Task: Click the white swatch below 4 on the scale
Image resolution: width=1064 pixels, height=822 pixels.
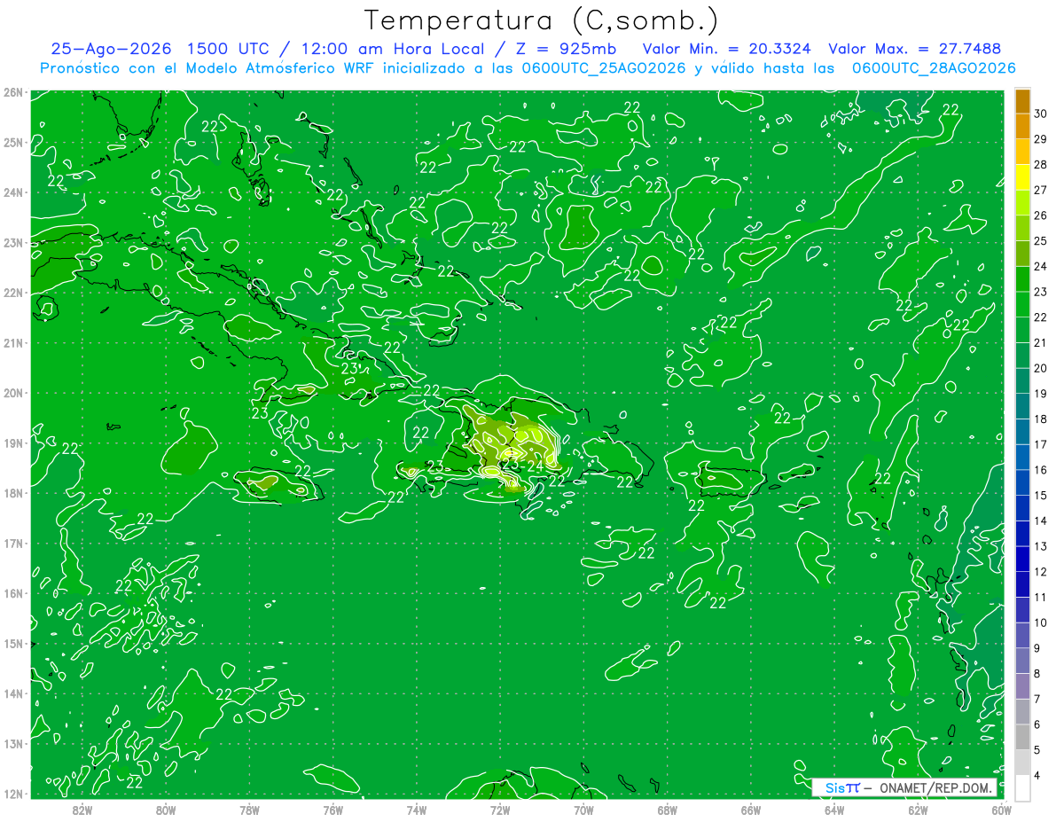Action: pos(1022,787)
